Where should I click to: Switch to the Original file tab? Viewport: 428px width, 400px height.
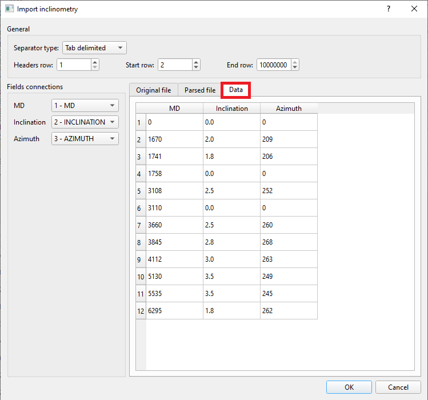click(153, 90)
